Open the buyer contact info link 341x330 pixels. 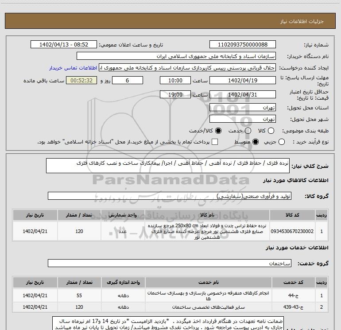click(x=73, y=68)
